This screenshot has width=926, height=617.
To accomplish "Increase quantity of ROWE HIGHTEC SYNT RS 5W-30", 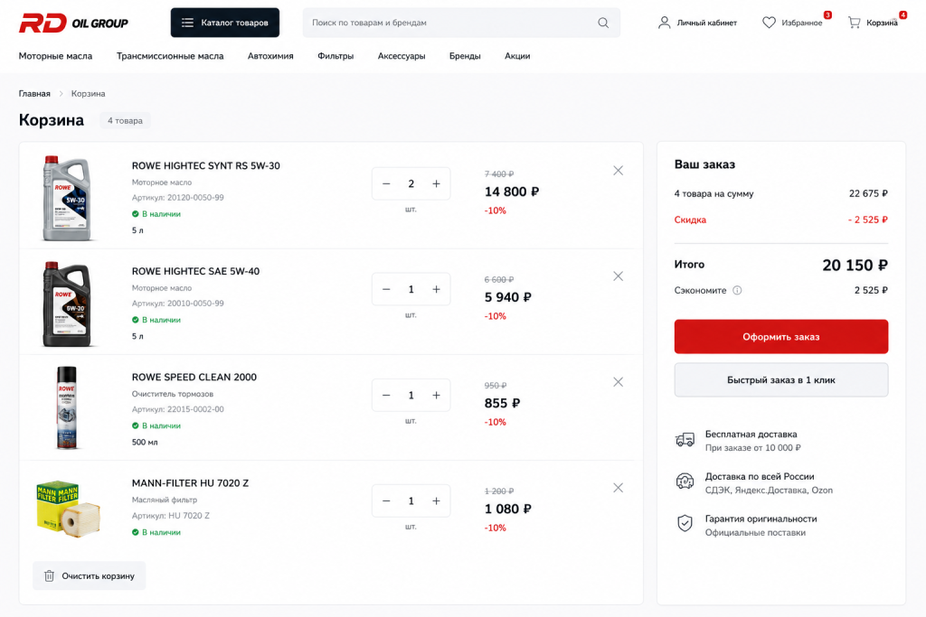I will point(436,183).
